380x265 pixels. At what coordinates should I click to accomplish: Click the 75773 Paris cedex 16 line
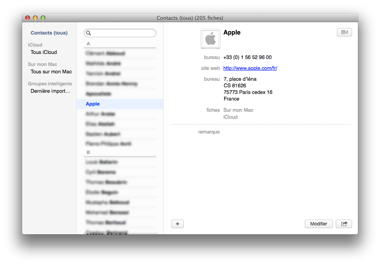click(x=248, y=92)
